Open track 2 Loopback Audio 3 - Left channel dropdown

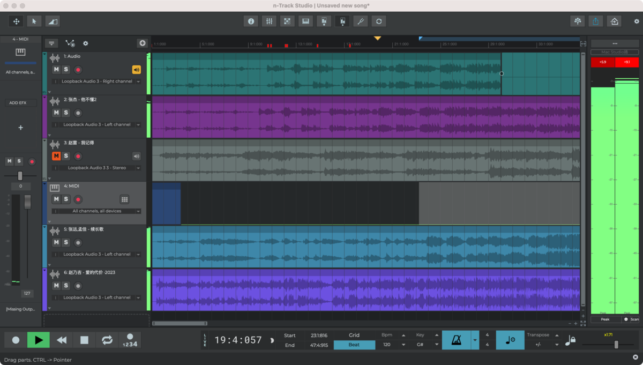tap(96, 124)
